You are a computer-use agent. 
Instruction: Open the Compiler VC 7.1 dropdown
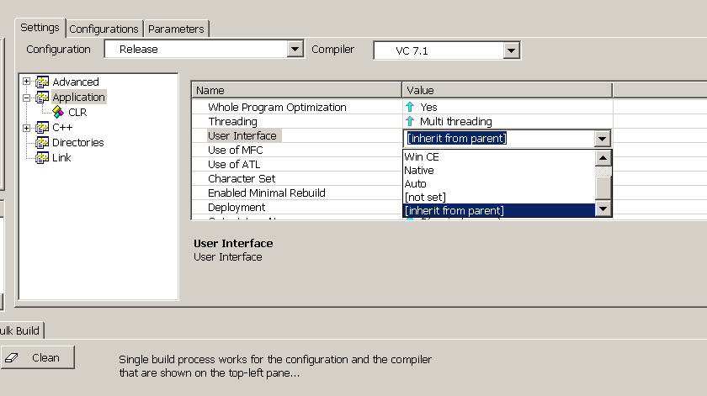[511, 51]
